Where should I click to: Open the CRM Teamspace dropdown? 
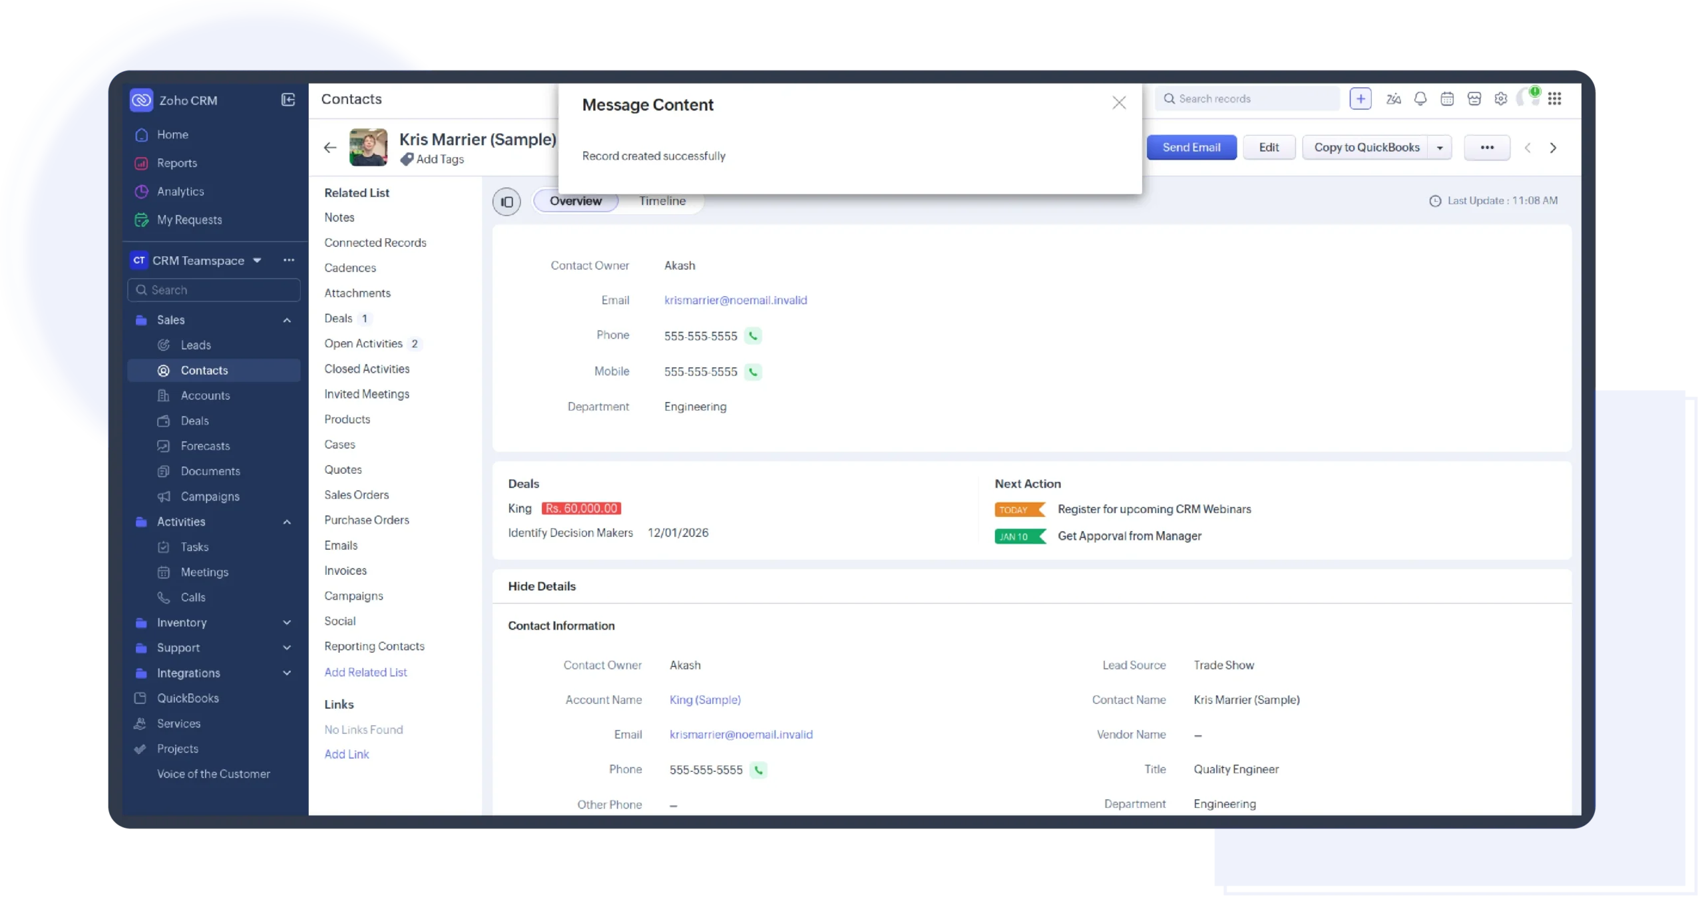pos(256,260)
